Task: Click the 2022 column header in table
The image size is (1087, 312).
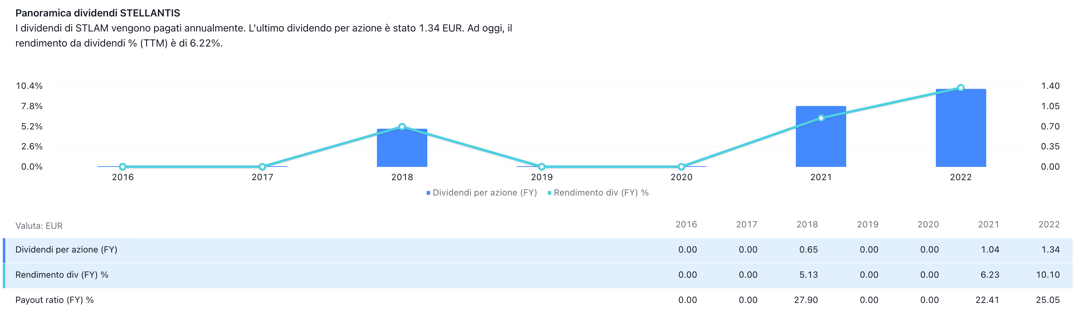Action: 1049,225
